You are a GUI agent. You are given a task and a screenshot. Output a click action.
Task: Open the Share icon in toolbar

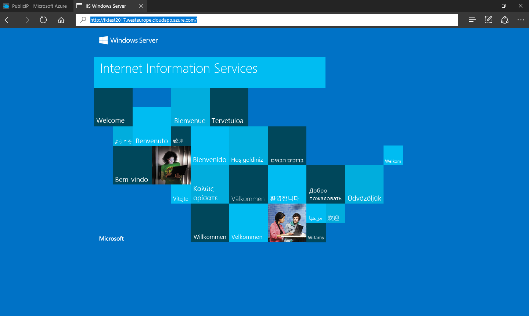(505, 20)
